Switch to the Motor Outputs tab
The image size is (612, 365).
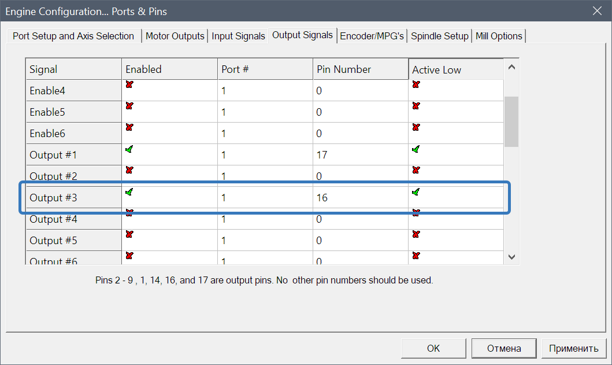point(175,36)
